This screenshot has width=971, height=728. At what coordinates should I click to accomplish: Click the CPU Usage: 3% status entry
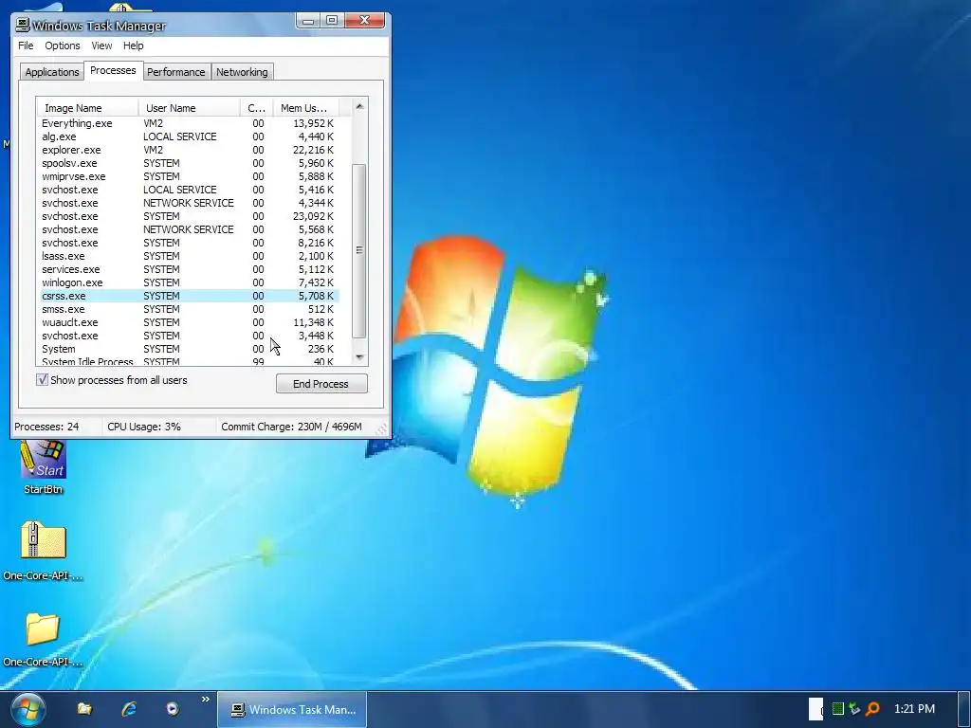point(144,427)
